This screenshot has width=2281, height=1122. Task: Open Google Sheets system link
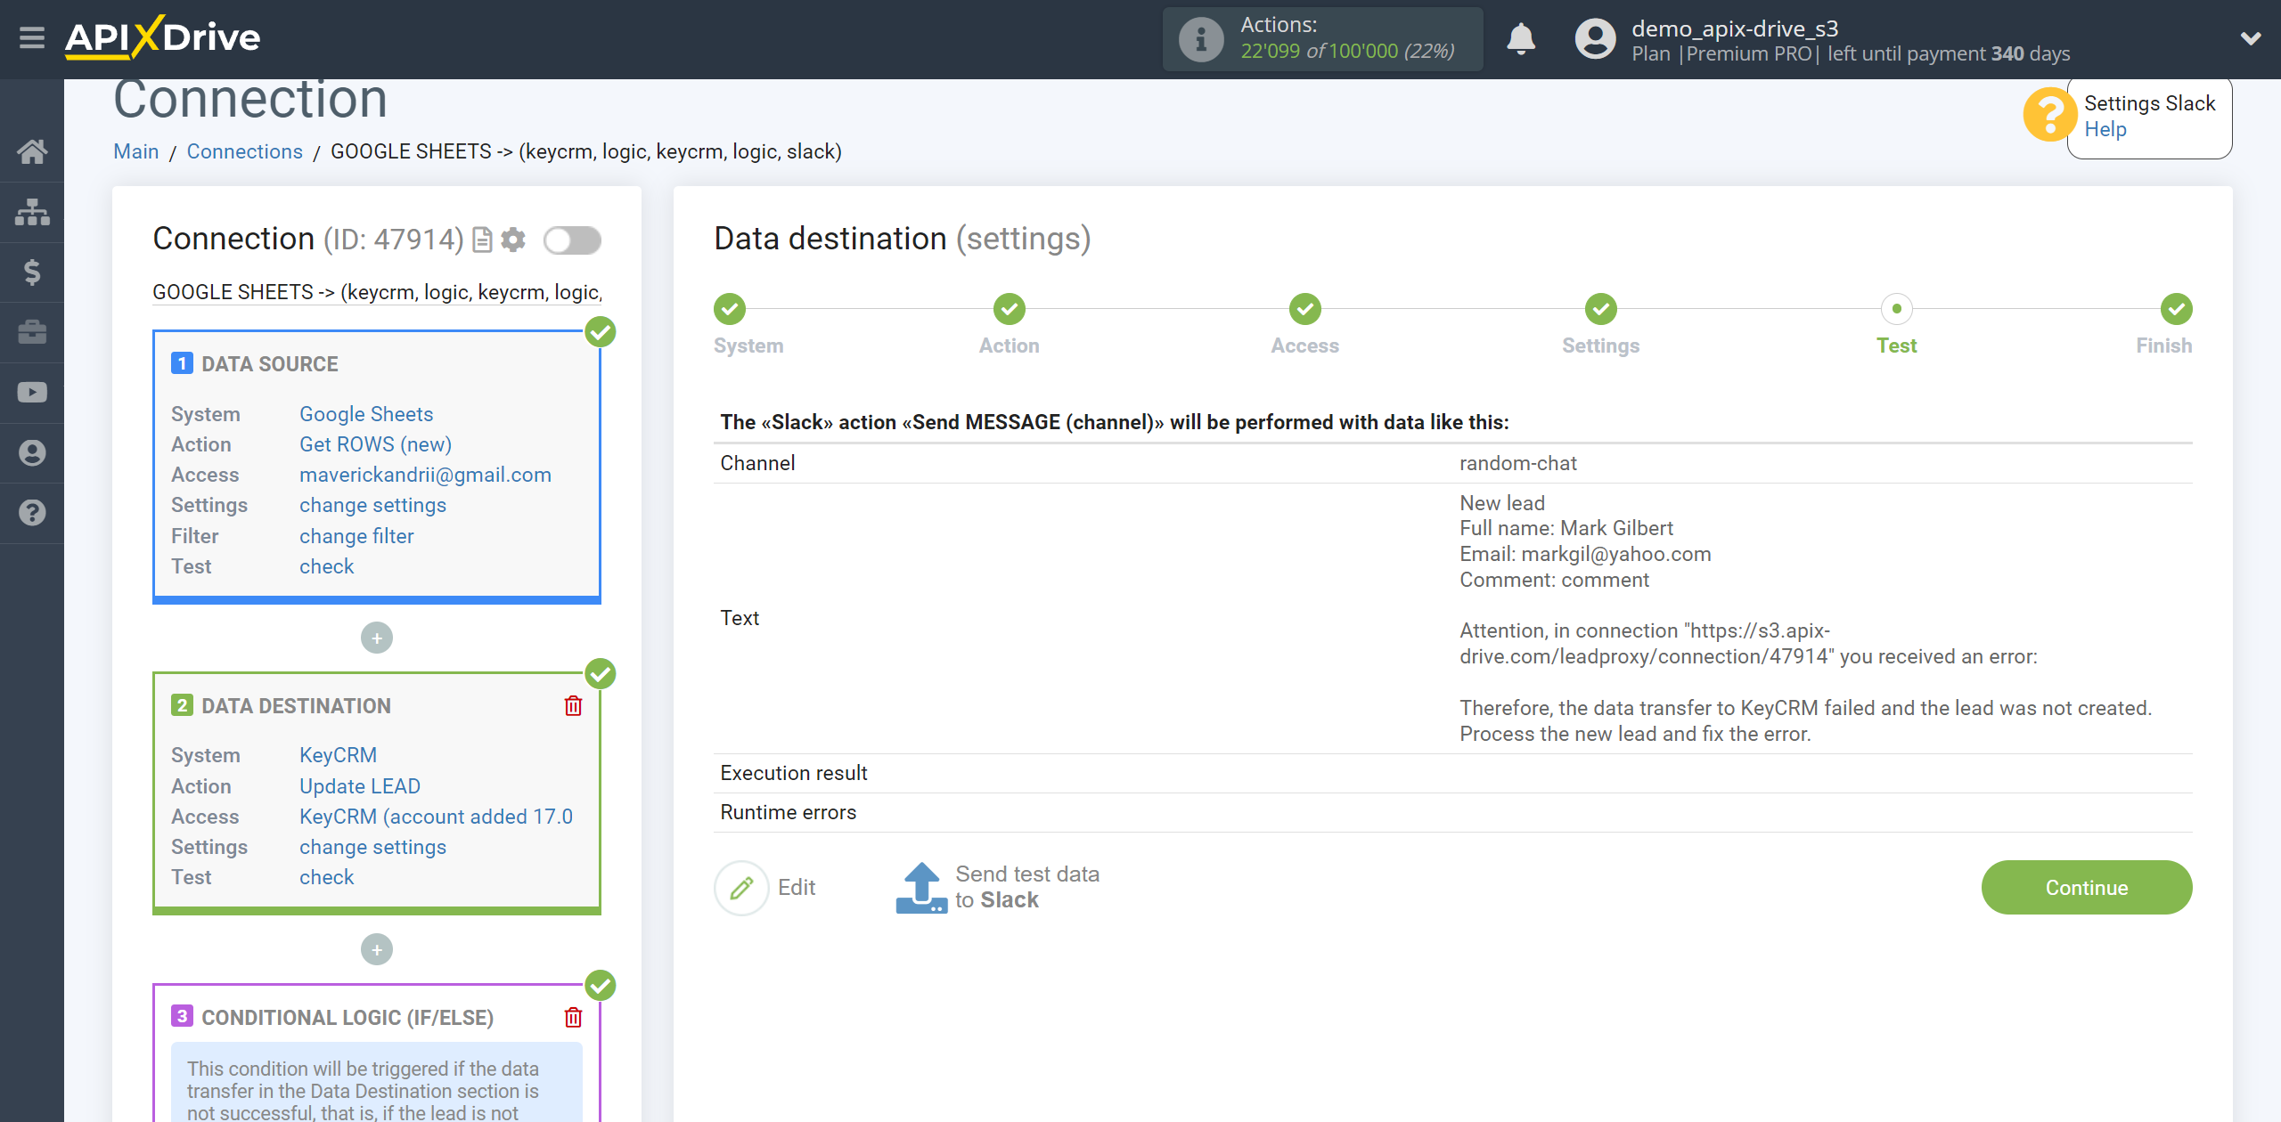(366, 414)
